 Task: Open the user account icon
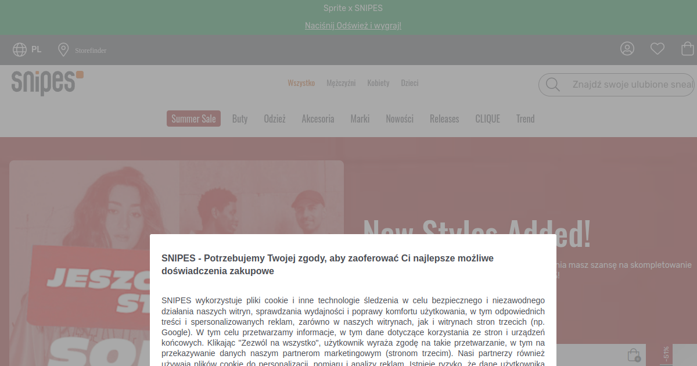tap(627, 49)
